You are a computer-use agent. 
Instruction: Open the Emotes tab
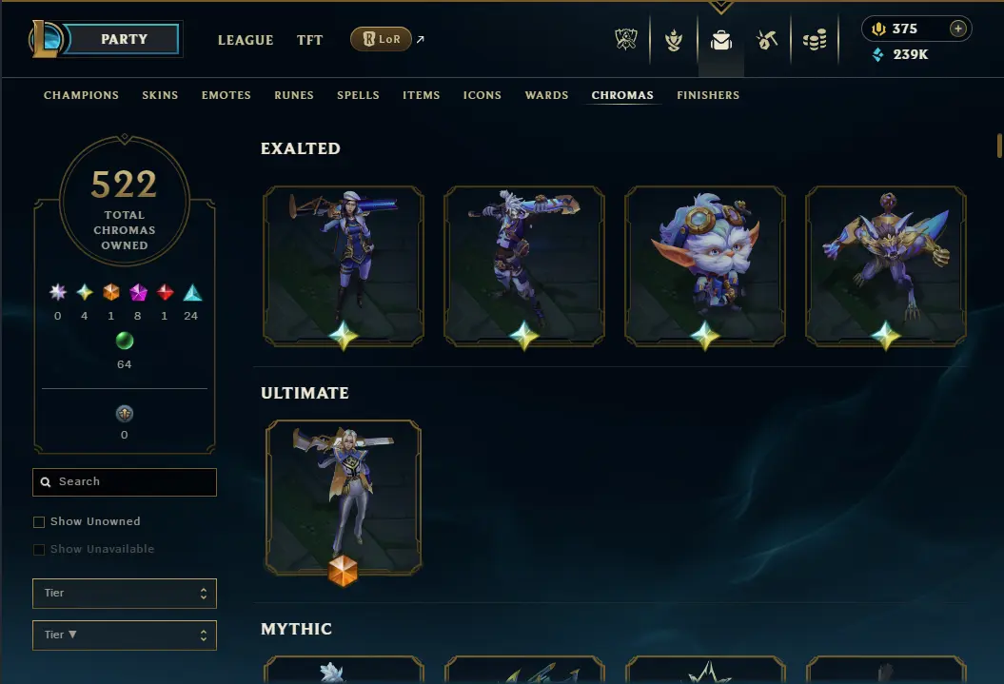pos(226,95)
